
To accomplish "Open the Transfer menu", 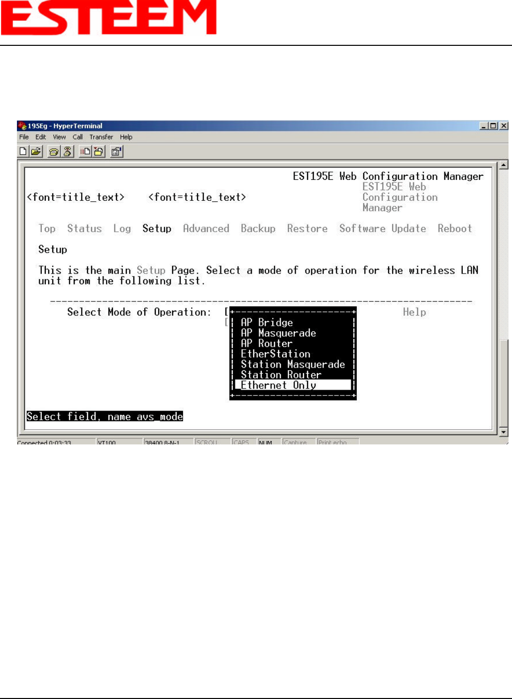I will tap(101, 137).
